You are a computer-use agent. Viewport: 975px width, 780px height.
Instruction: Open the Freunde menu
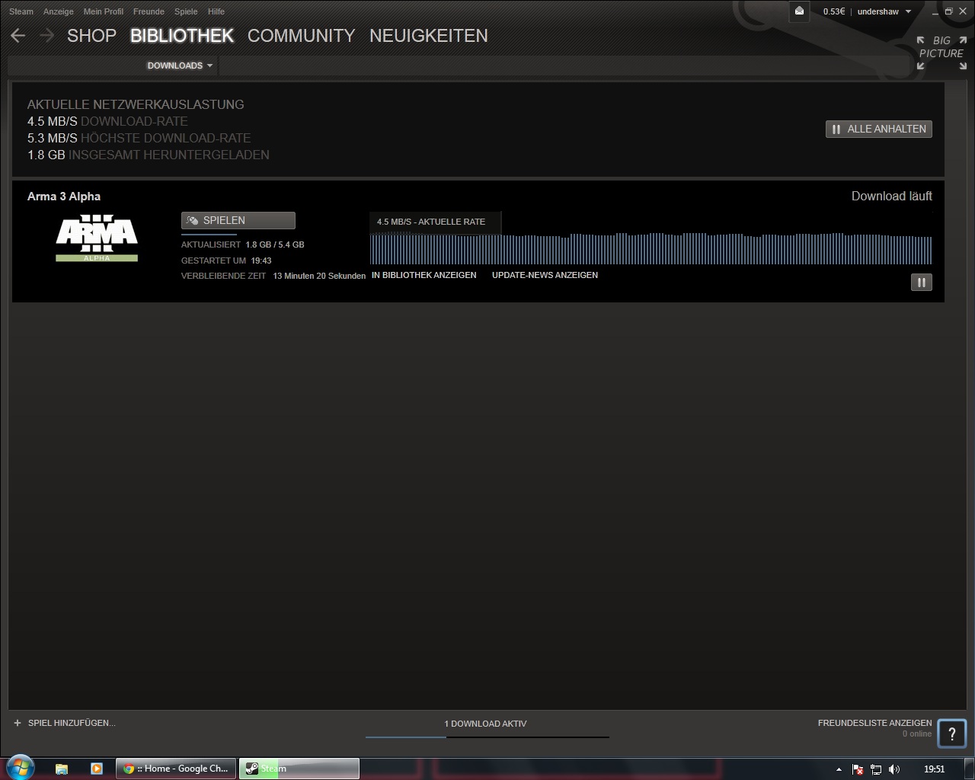pyautogui.click(x=149, y=11)
